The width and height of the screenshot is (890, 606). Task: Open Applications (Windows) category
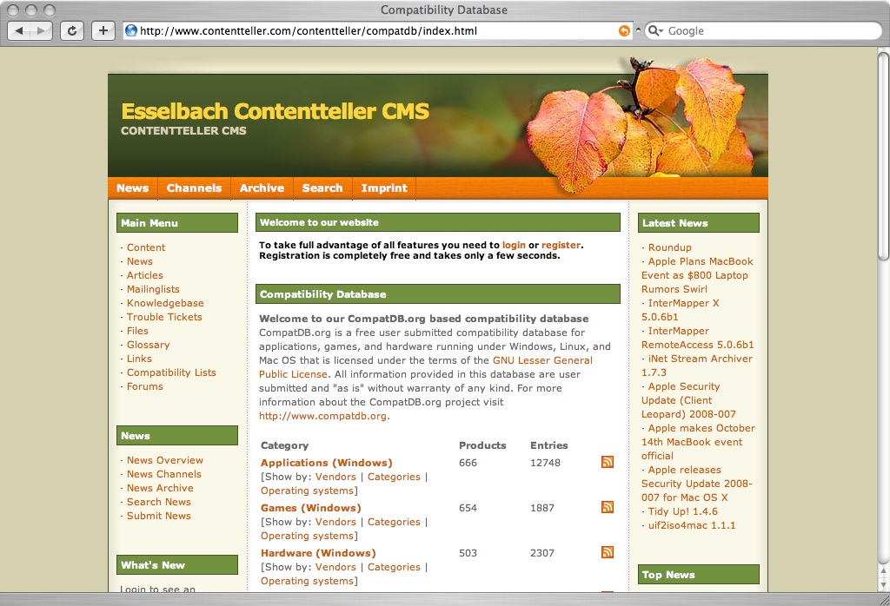(x=327, y=463)
